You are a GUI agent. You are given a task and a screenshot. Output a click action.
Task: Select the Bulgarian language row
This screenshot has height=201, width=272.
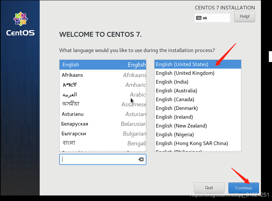103,134
